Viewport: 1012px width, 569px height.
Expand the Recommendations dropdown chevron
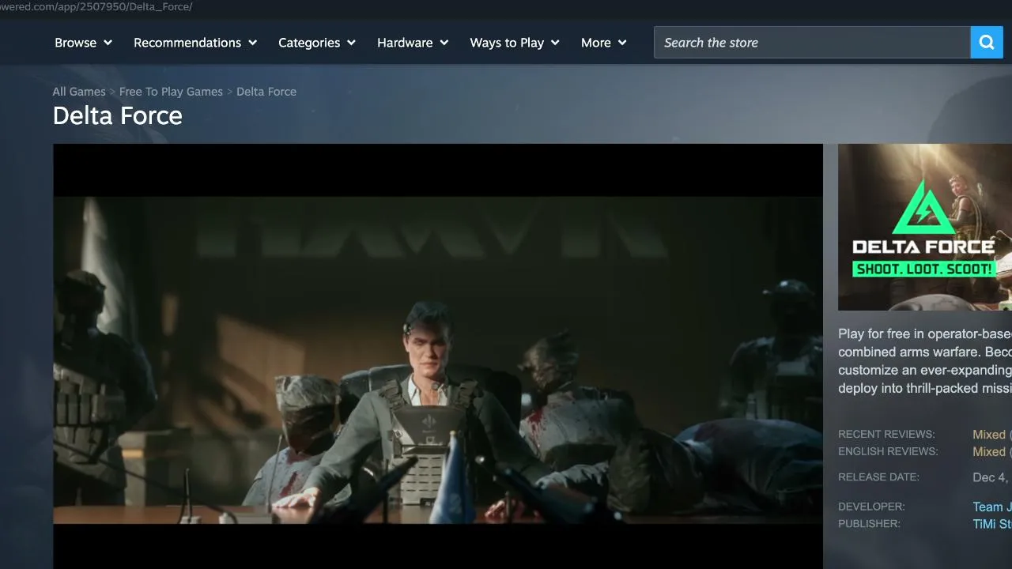tap(253, 43)
